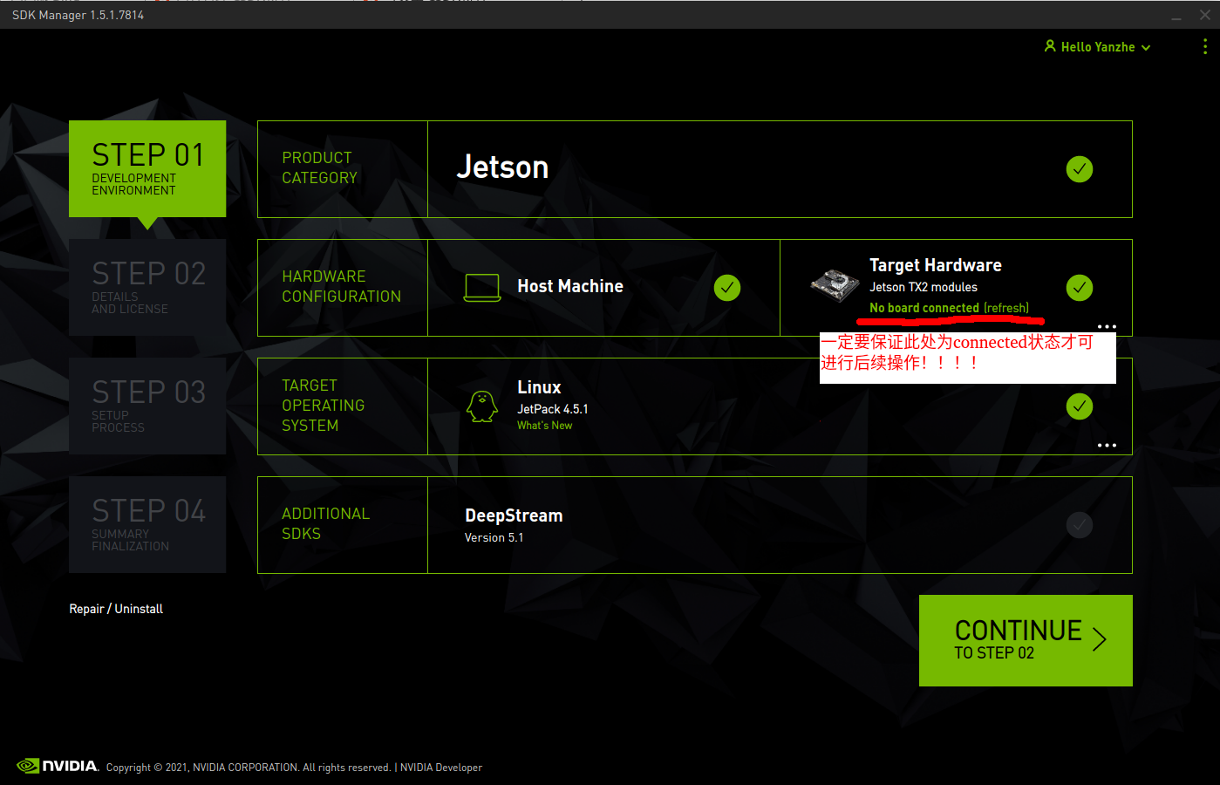This screenshot has height=785, width=1220.
Task: Select Step 01 Development Environment tab
Action: click(147, 168)
